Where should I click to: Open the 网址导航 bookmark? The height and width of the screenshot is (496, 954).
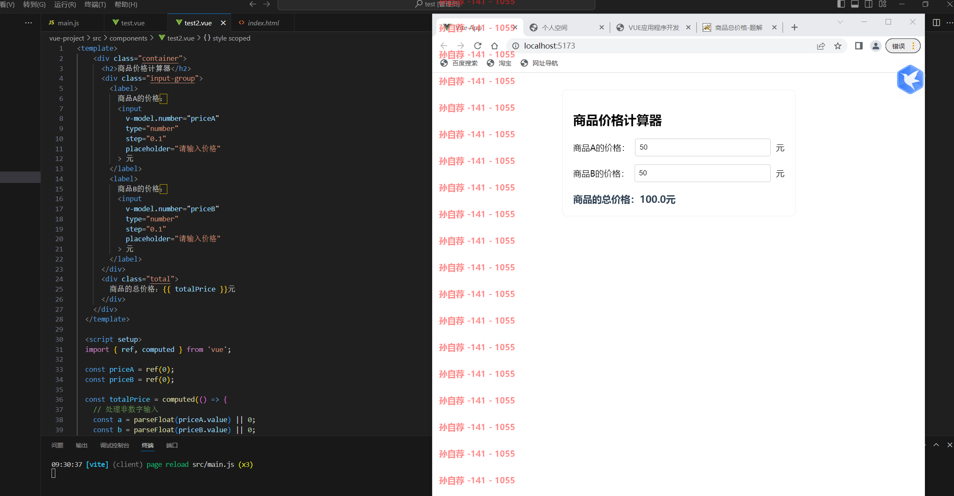point(539,63)
